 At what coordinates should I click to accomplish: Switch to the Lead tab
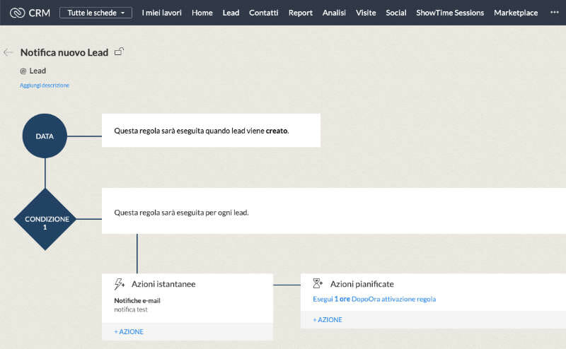[x=231, y=13]
